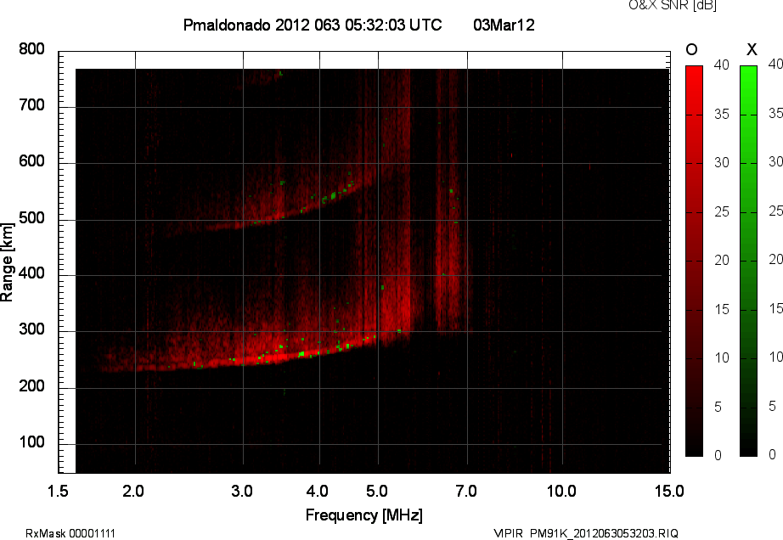783x540 pixels.
Task: Select the range tick label "800"
Action: point(32,49)
